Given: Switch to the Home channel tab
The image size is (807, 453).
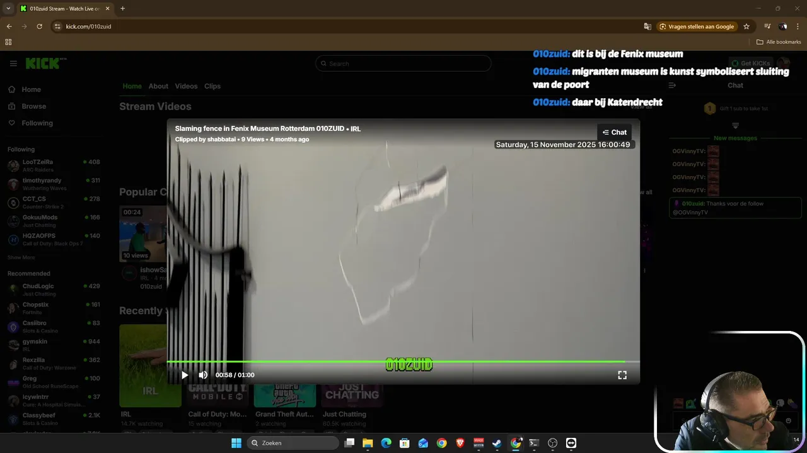Looking at the screenshot, I should tap(132, 86).
